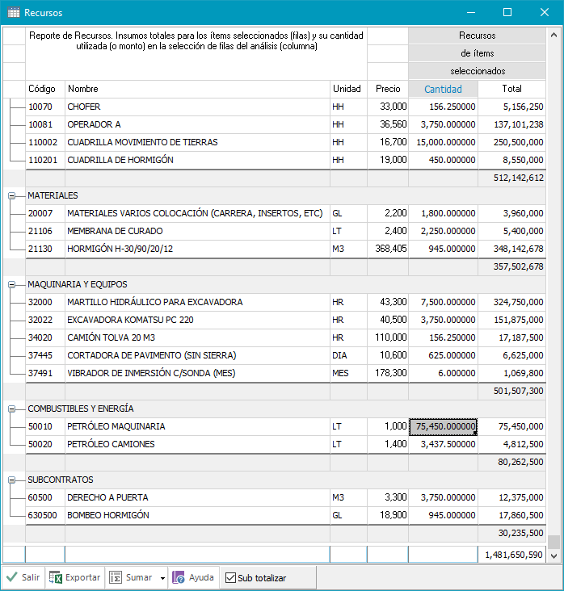Viewport: 564px width, 591px height.
Task: Click the Recursos window title icon
Action: [14, 12]
